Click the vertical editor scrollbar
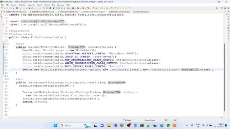Viewport: 230px width, 129px height. pos(224,77)
